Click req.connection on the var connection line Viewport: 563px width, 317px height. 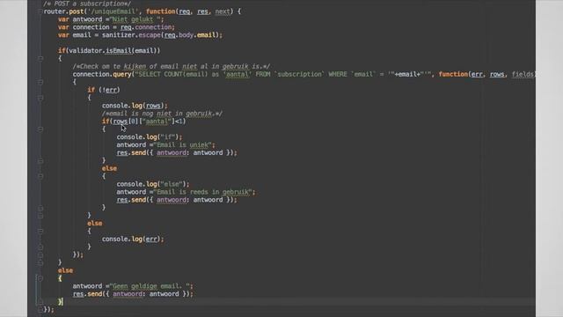pyautogui.click(x=147, y=27)
